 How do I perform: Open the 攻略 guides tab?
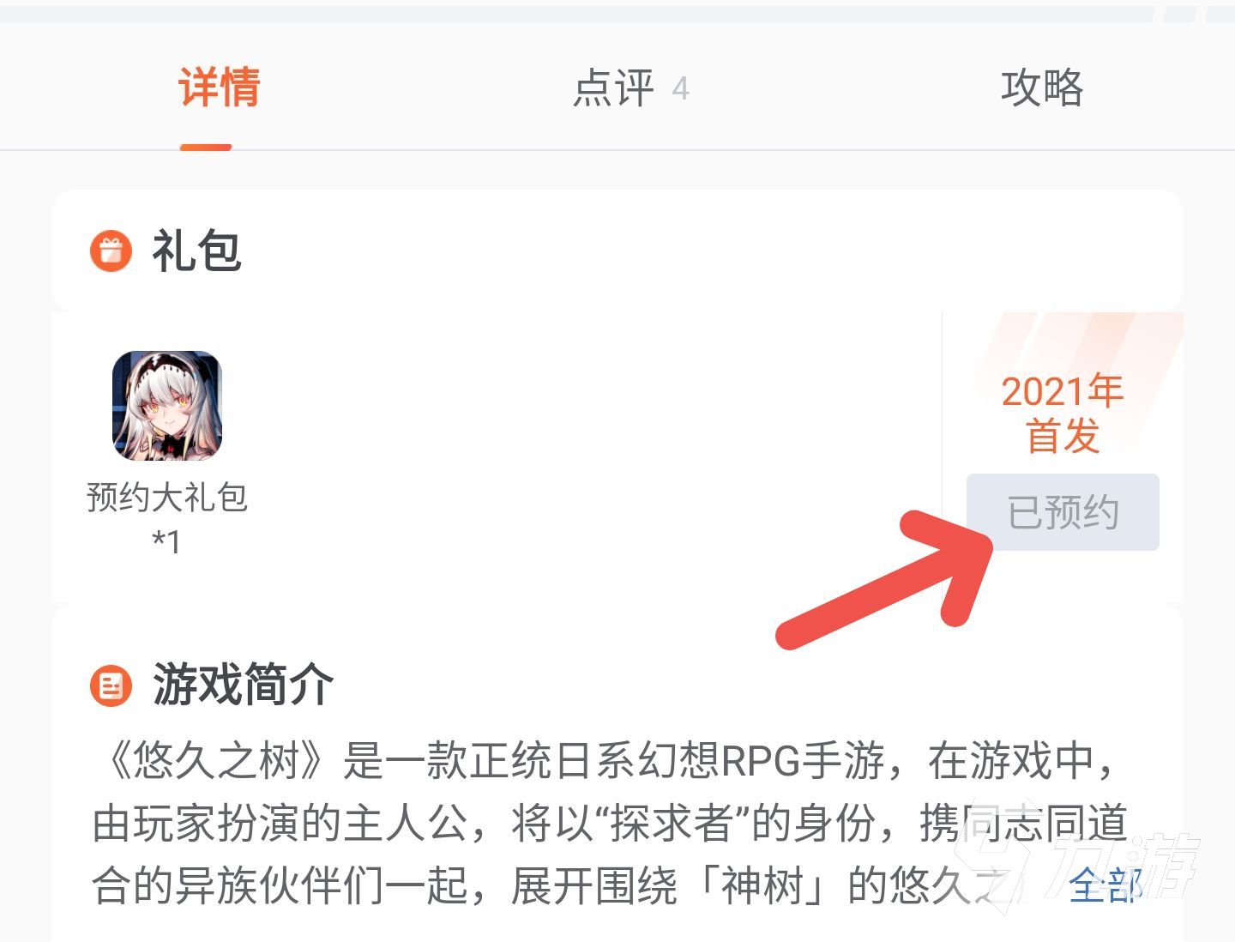1042,88
